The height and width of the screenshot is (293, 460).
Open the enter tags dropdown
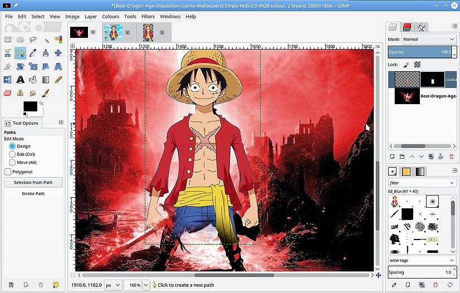(x=422, y=261)
